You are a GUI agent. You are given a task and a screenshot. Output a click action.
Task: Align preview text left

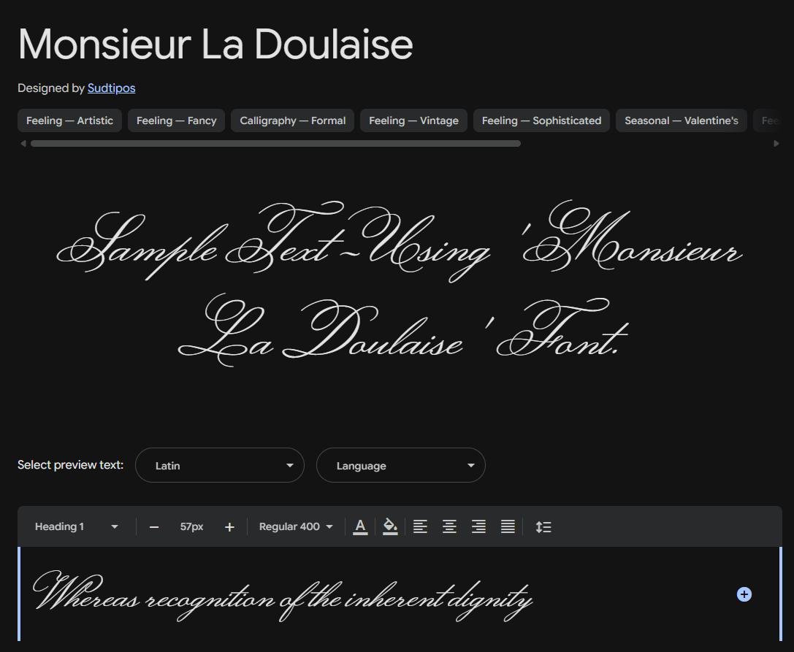click(x=420, y=526)
